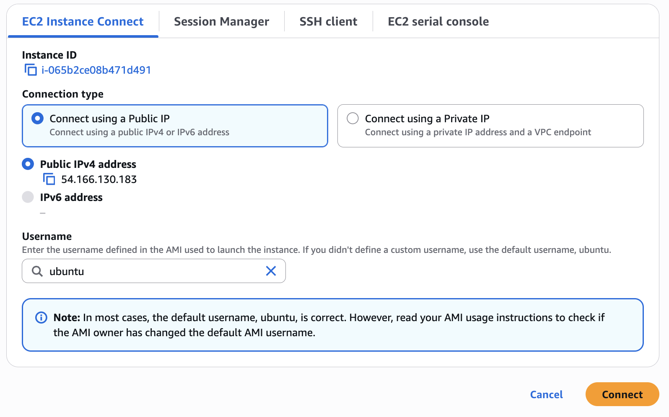This screenshot has width=669, height=417.
Task: Click the 54.166.130.183 address text
Action: [99, 179]
